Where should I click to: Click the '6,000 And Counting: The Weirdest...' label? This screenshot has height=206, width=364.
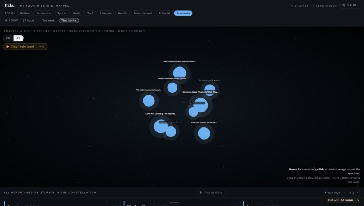point(161,114)
